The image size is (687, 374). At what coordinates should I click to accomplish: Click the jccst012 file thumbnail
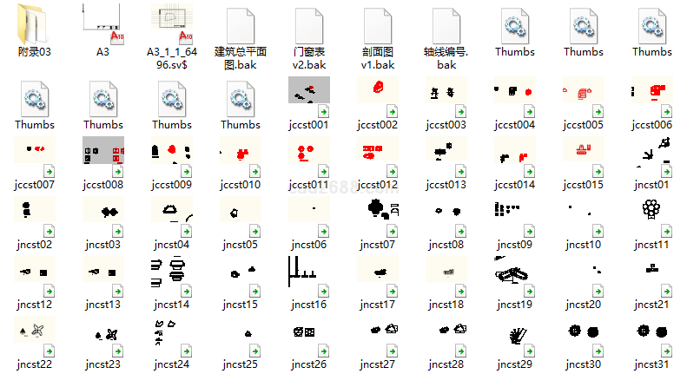(378, 156)
